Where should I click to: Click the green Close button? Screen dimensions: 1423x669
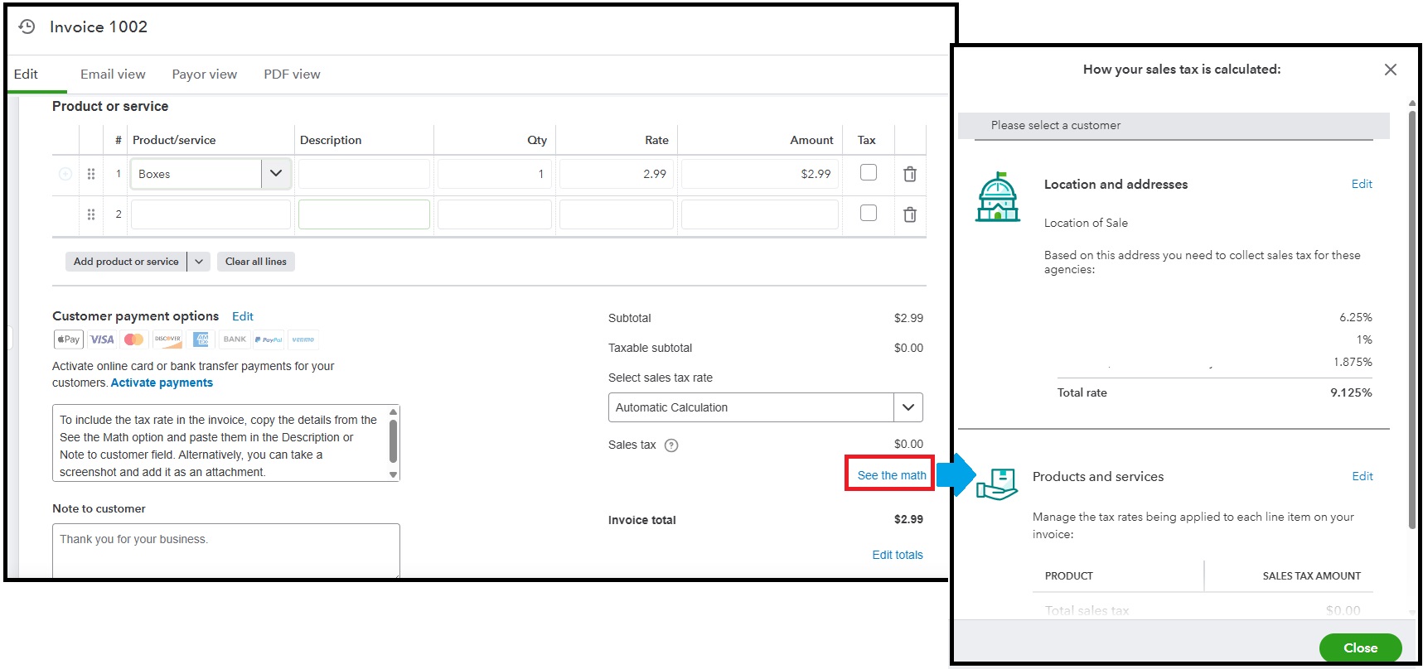tap(1360, 647)
